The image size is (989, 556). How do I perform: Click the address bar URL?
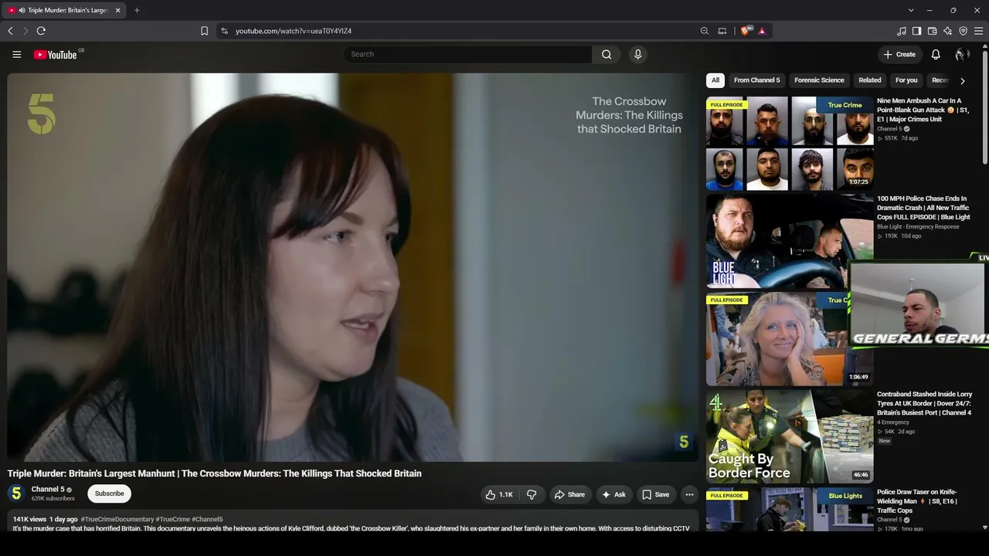294,31
